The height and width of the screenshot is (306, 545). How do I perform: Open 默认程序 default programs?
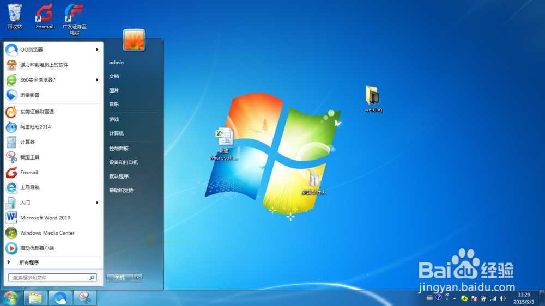[x=119, y=176]
